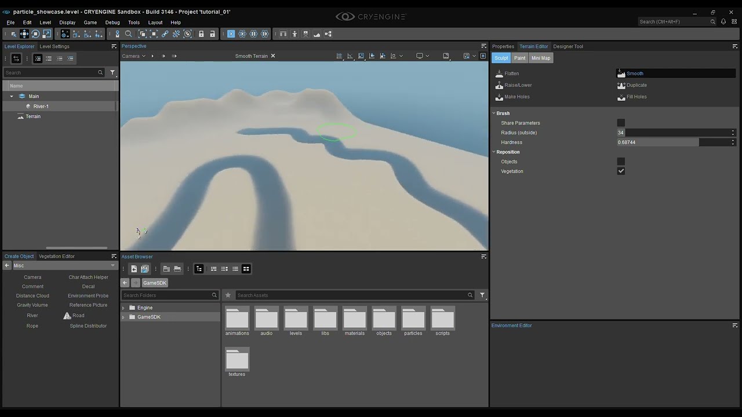Select the Duplicate brush tool
This screenshot has height=417, width=742.
click(x=632, y=85)
